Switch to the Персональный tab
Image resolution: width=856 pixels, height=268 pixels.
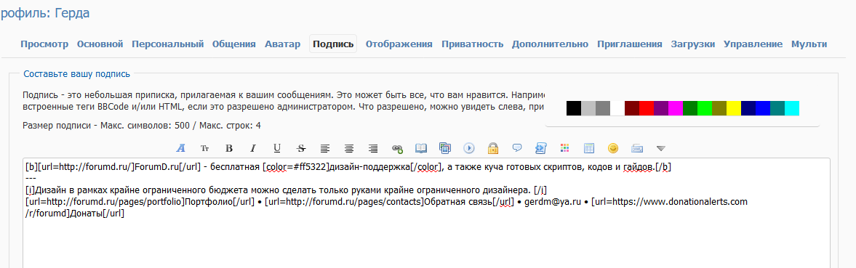[x=167, y=44]
